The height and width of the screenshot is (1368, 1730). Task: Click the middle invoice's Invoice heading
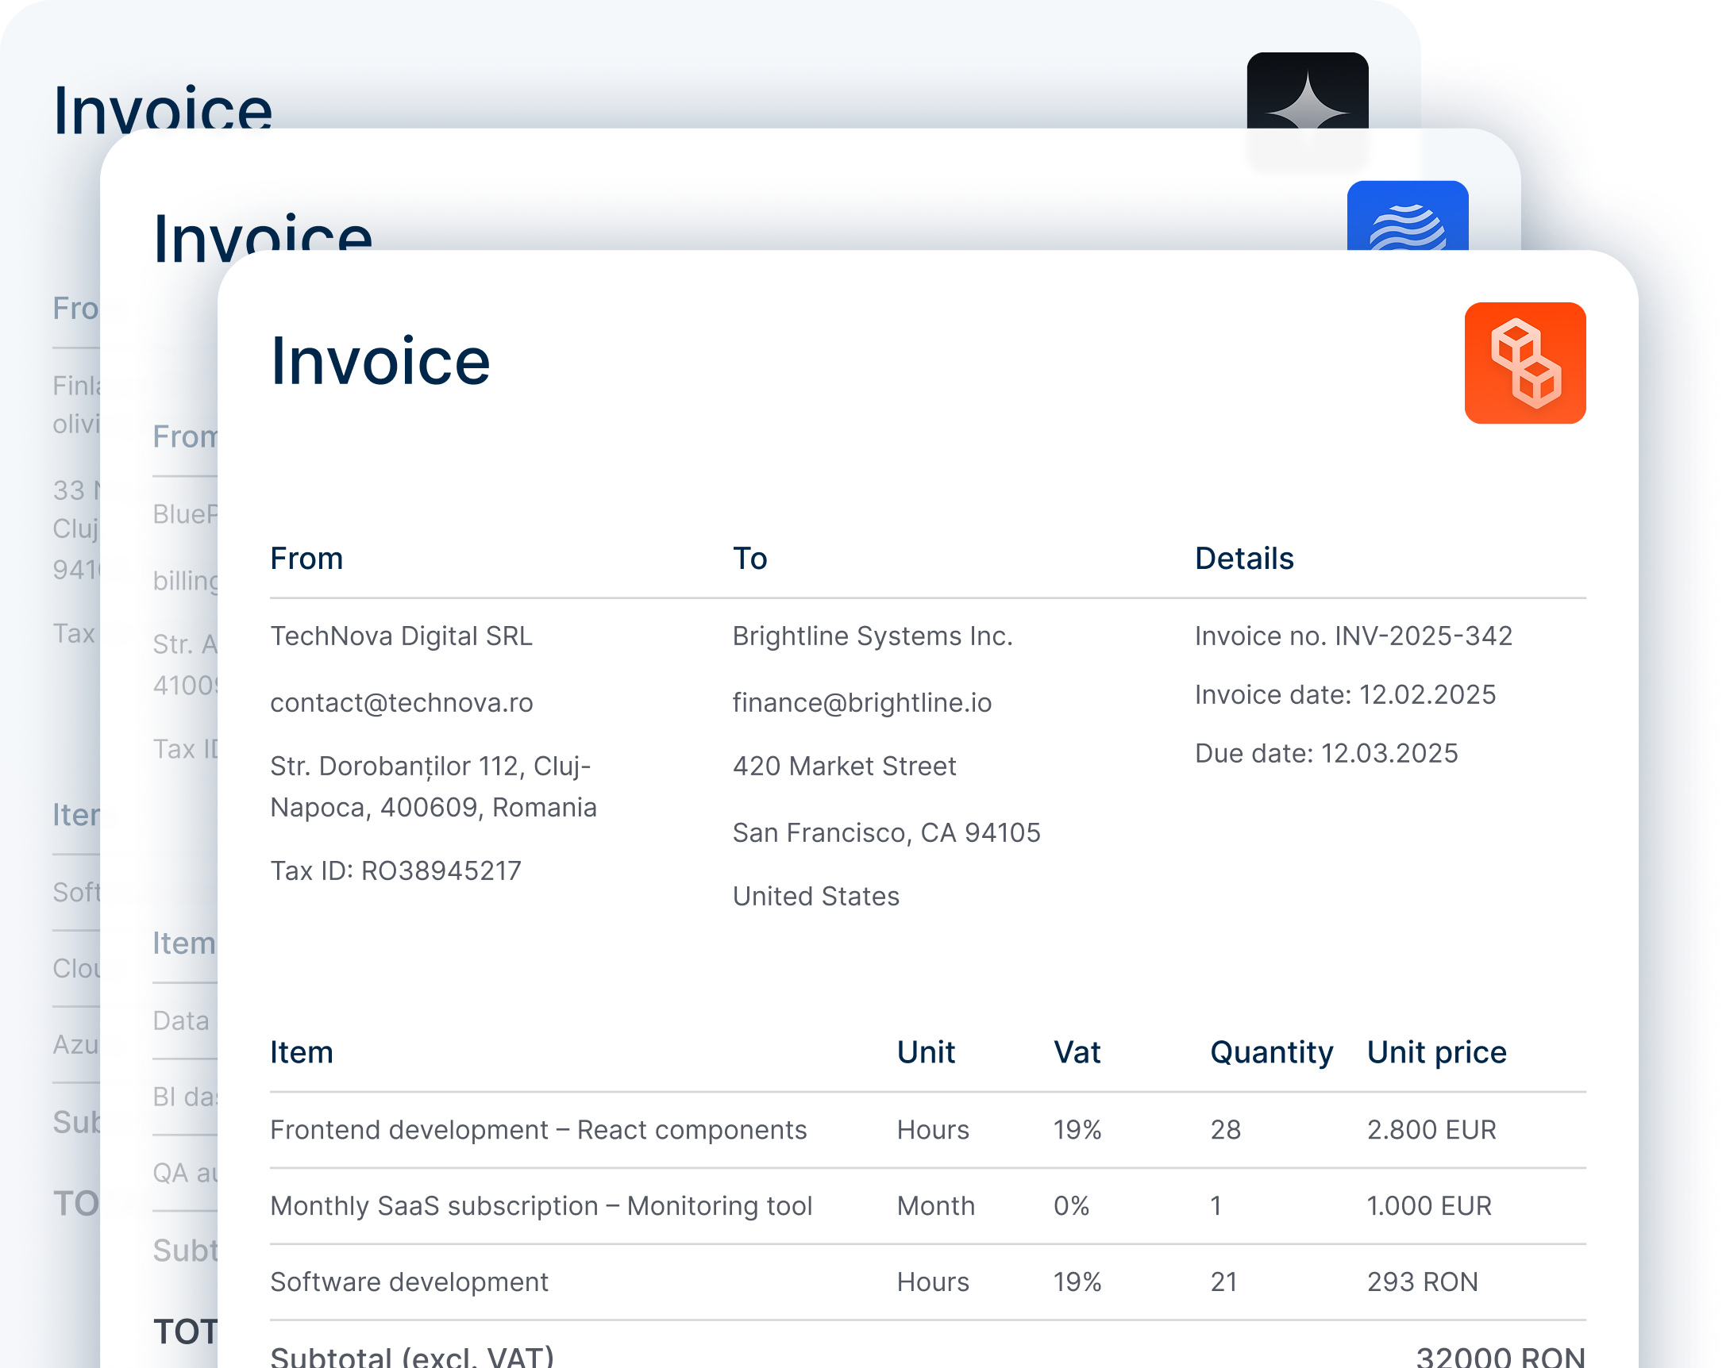point(263,232)
